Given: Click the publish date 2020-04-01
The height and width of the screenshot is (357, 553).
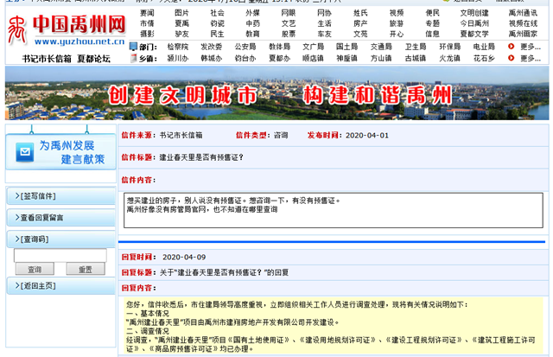Looking at the screenshot, I should click(367, 136).
